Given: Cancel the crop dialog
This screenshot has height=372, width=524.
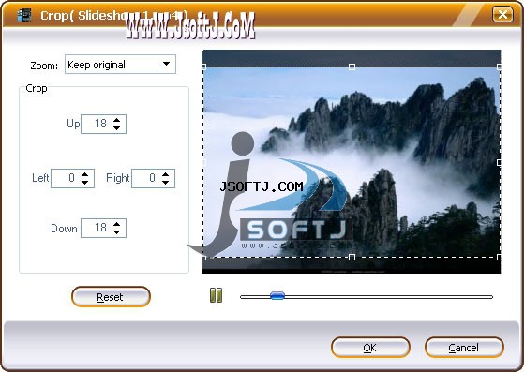Looking at the screenshot, I should pos(464,348).
